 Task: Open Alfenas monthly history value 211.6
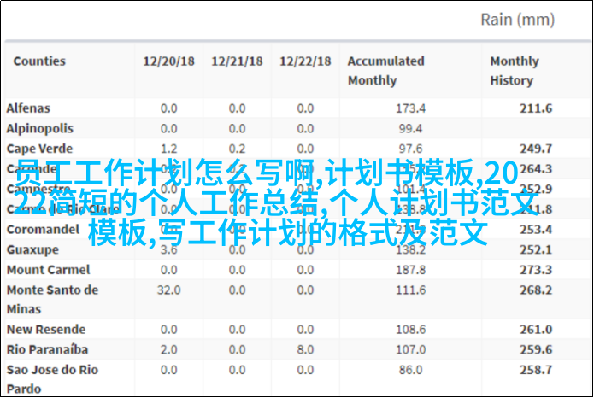tap(536, 108)
